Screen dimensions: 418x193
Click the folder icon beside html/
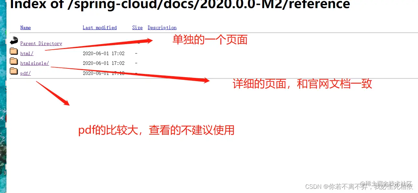tap(14, 51)
